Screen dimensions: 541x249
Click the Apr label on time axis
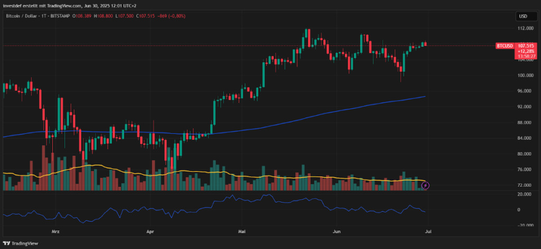(x=150, y=231)
